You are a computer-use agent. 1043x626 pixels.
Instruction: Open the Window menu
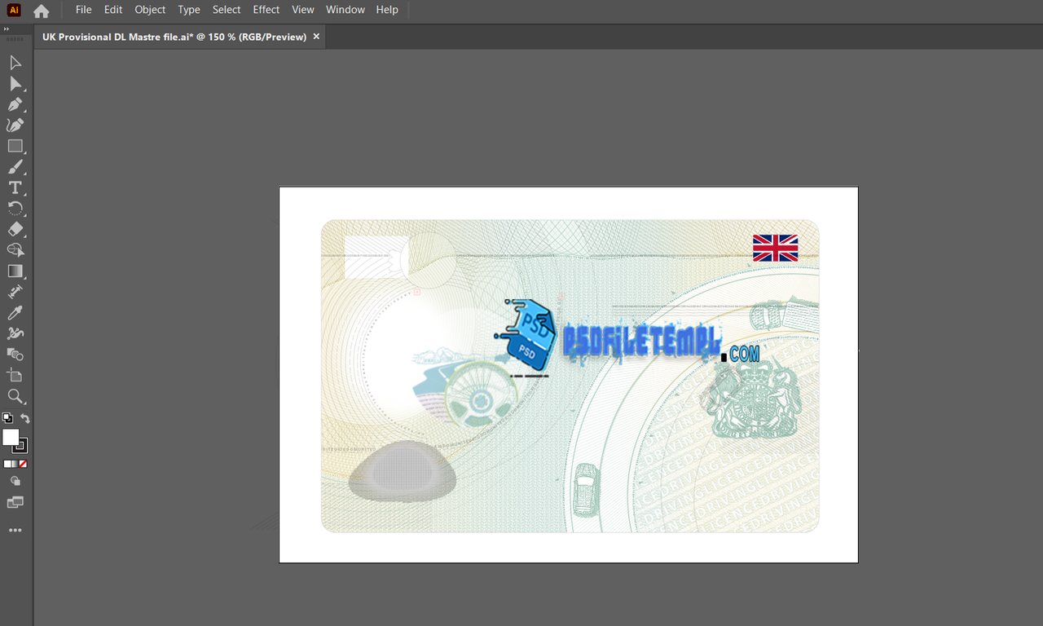(x=345, y=10)
